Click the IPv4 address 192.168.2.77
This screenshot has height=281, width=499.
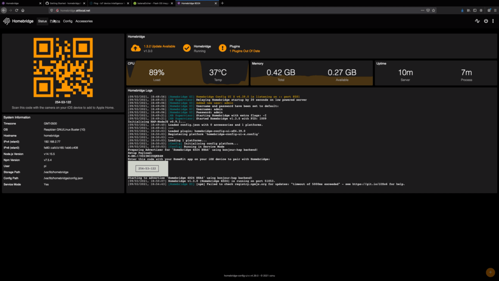52,142
